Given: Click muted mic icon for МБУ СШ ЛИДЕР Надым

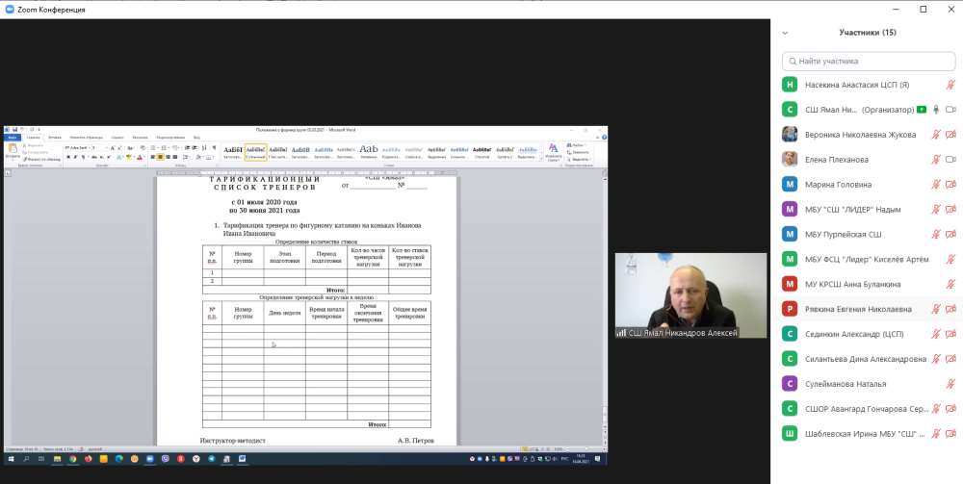Looking at the screenshot, I should 936,209.
